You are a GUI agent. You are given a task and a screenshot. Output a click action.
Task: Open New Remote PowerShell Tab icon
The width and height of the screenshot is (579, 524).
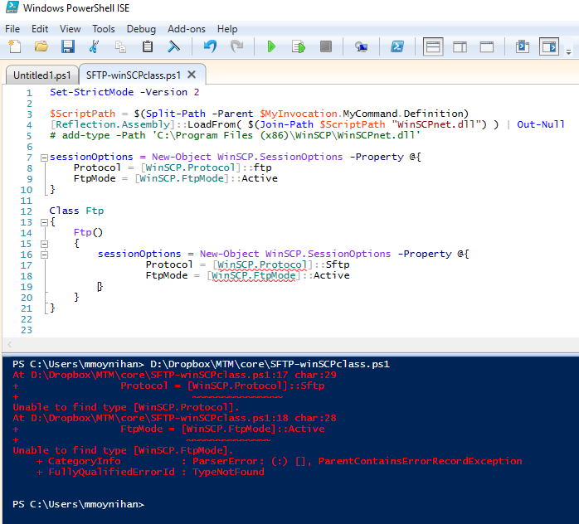361,46
